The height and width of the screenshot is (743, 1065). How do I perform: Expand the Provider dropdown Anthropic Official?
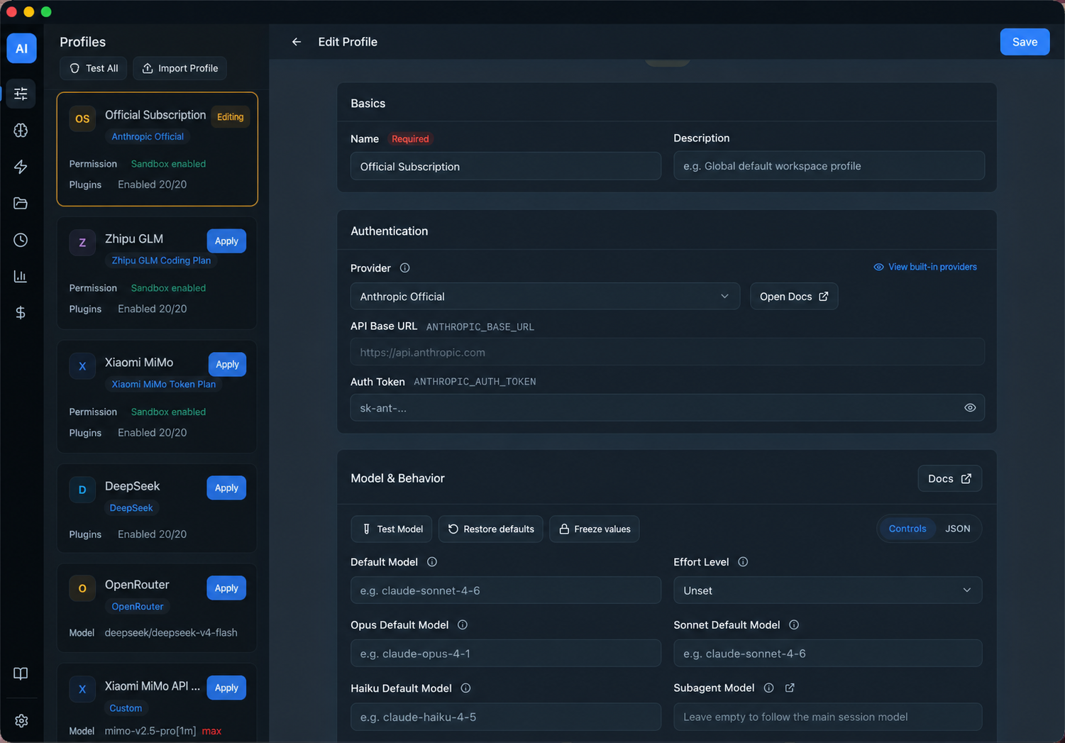[x=545, y=297]
